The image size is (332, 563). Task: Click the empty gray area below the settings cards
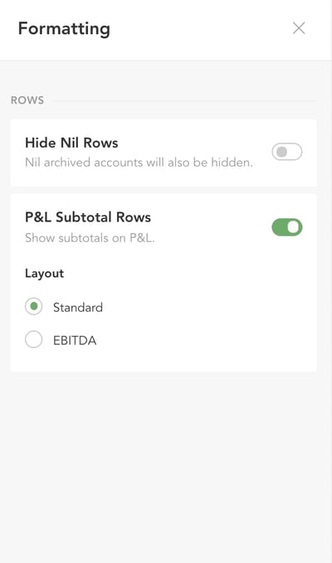click(x=166, y=467)
